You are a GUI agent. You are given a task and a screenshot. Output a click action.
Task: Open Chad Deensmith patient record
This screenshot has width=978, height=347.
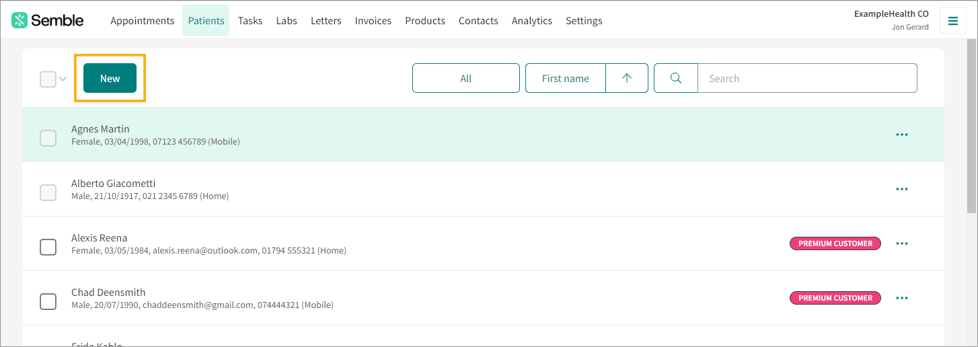click(x=108, y=292)
